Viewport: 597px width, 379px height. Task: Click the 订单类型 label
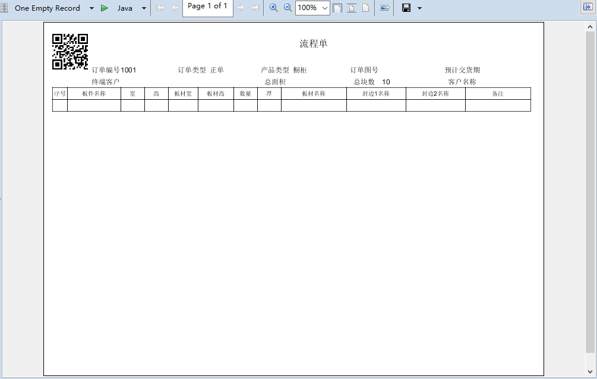pyautogui.click(x=192, y=70)
